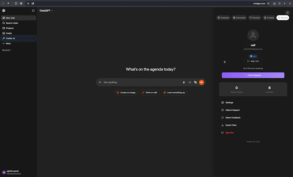Open the ChatGPT model dropdown
The width and height of the screenshot is (293, 177).
[x=46, y=11]
